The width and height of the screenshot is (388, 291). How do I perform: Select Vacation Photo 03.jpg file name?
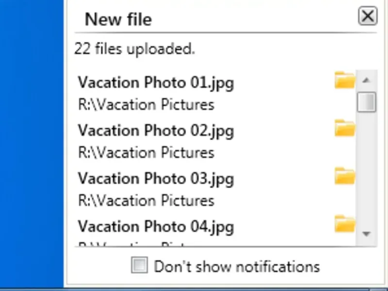pos(156,179)
